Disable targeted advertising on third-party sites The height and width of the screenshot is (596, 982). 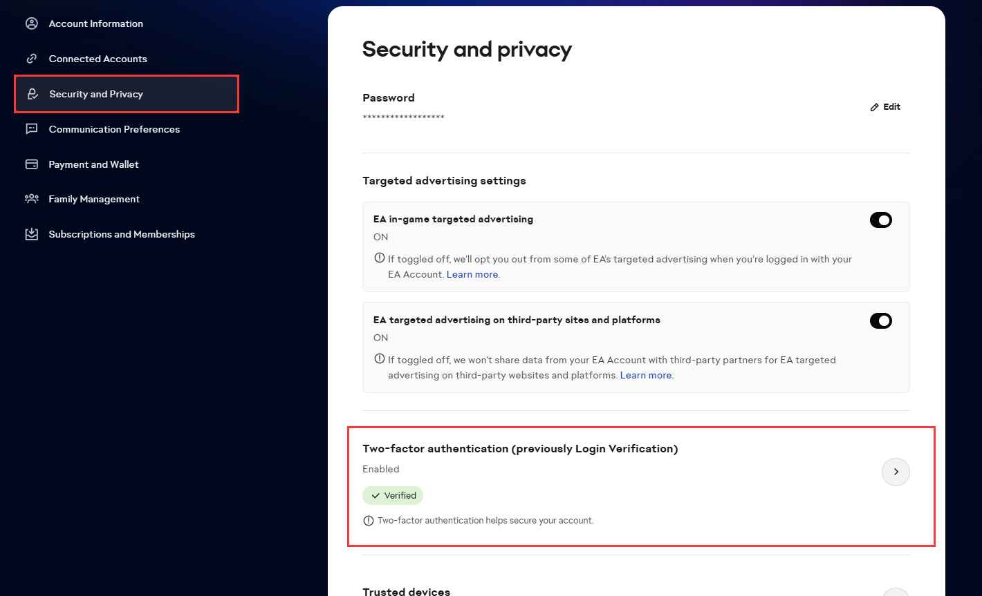(x=880, y=321)
